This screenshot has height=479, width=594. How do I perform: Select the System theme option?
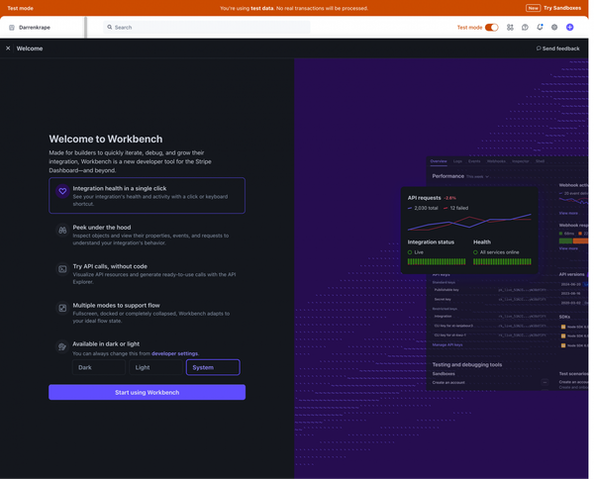[x=213, y=367]
